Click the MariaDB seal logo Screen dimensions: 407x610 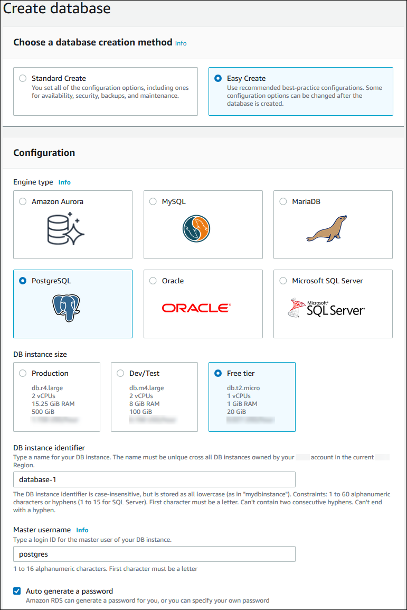pos(327,228)
